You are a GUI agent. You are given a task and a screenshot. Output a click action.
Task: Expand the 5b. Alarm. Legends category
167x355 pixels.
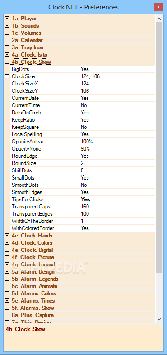click(x=7, y=279)
